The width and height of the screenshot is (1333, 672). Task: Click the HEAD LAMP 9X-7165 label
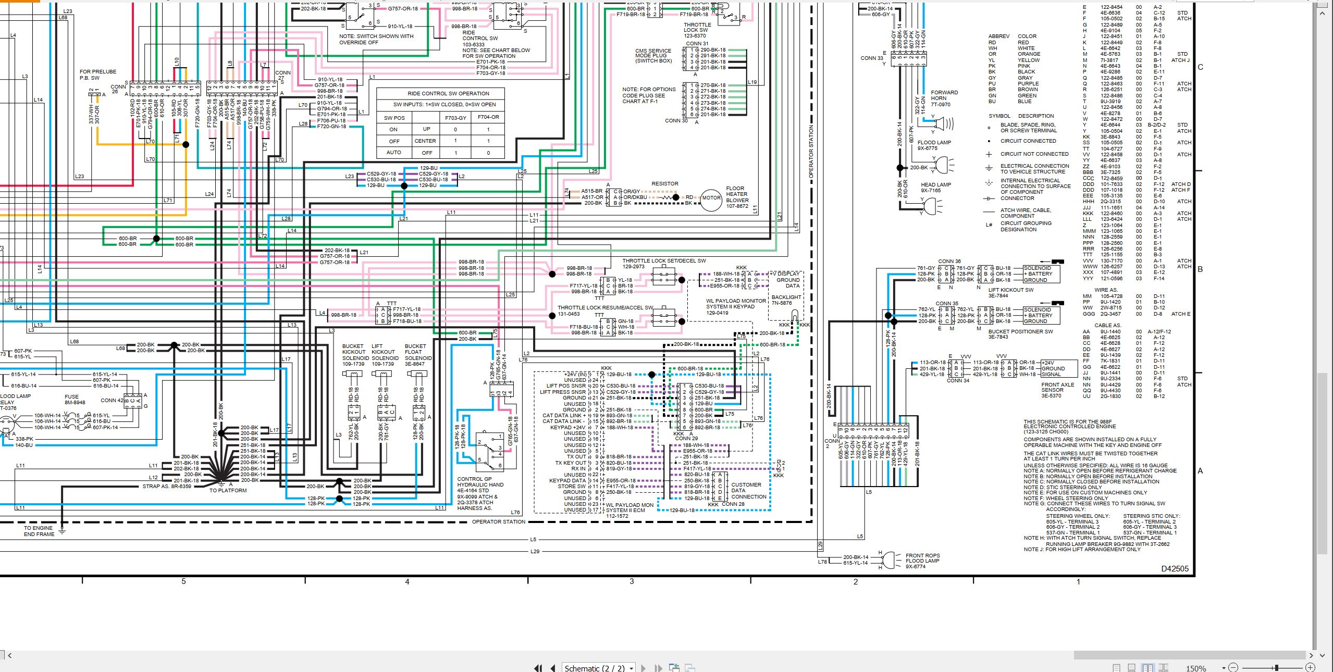click(935, 188)
